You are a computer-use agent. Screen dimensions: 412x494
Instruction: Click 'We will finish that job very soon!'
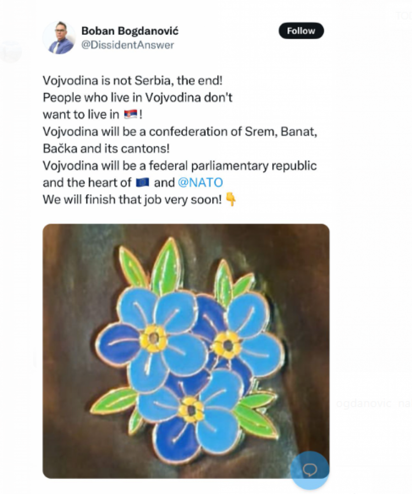click(132, 200)
